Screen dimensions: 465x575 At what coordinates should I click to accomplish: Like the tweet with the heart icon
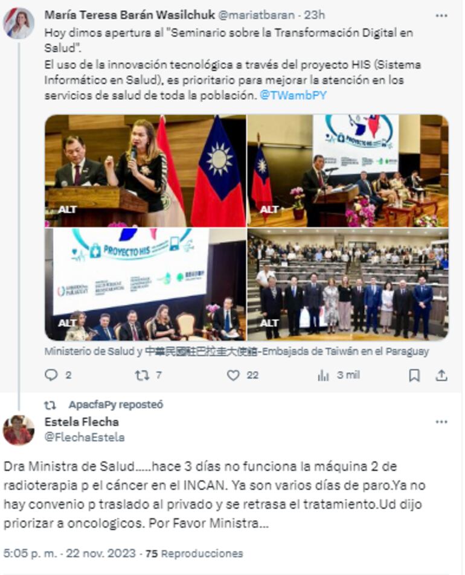coord(233,374)
